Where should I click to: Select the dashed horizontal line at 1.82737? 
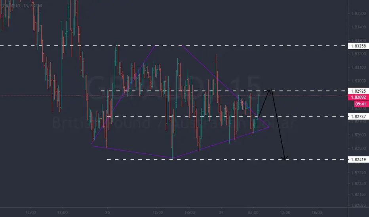pos(227,116)
